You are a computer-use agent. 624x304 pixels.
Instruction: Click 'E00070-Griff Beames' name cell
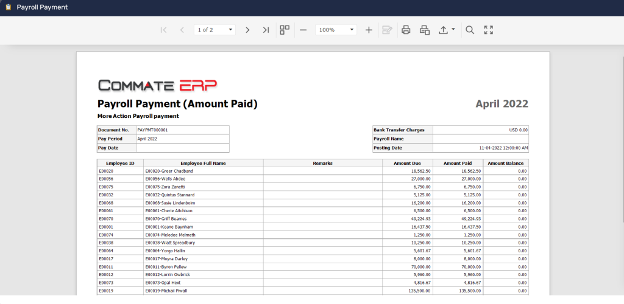pos(204,219)
